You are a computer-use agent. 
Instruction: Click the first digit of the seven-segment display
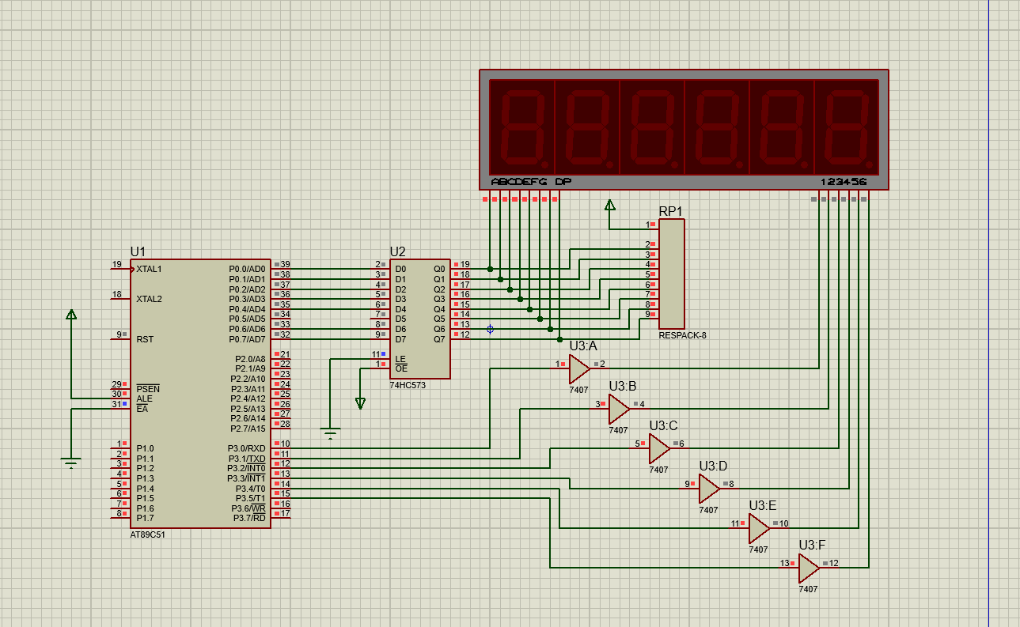[522, 127]
